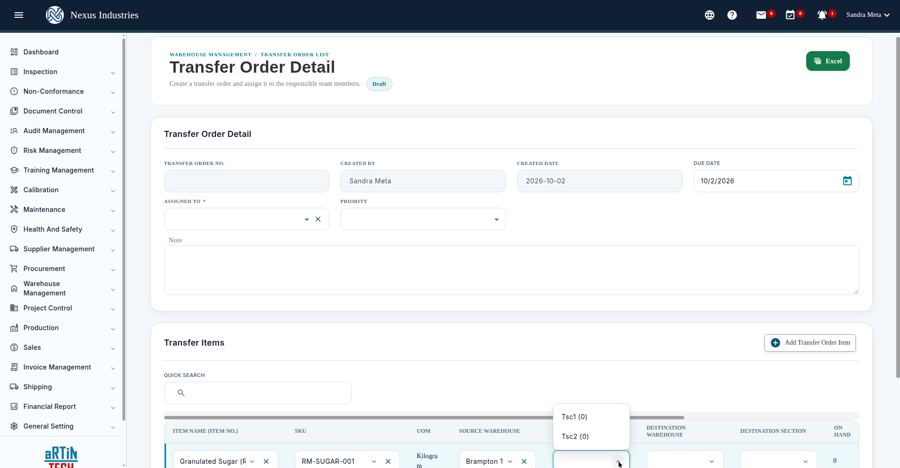The image size is (900, 468).
Task: Expand the RM-SUGAR-001 SKU dropdown
Action: tap(374, 461)
